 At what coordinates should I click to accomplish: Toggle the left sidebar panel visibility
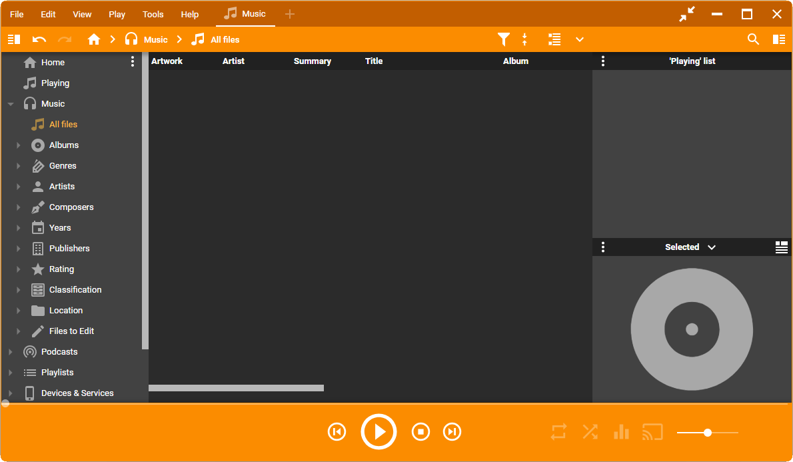pos(14,39)
